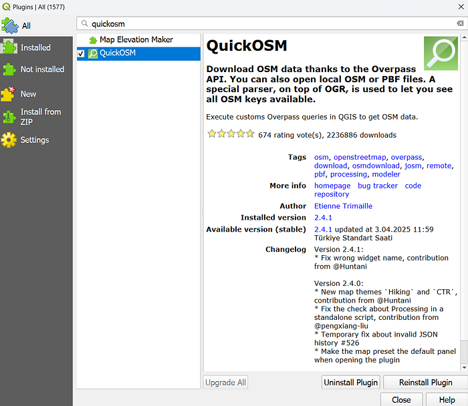Click available version 2.4.1 link

[323, 229]
